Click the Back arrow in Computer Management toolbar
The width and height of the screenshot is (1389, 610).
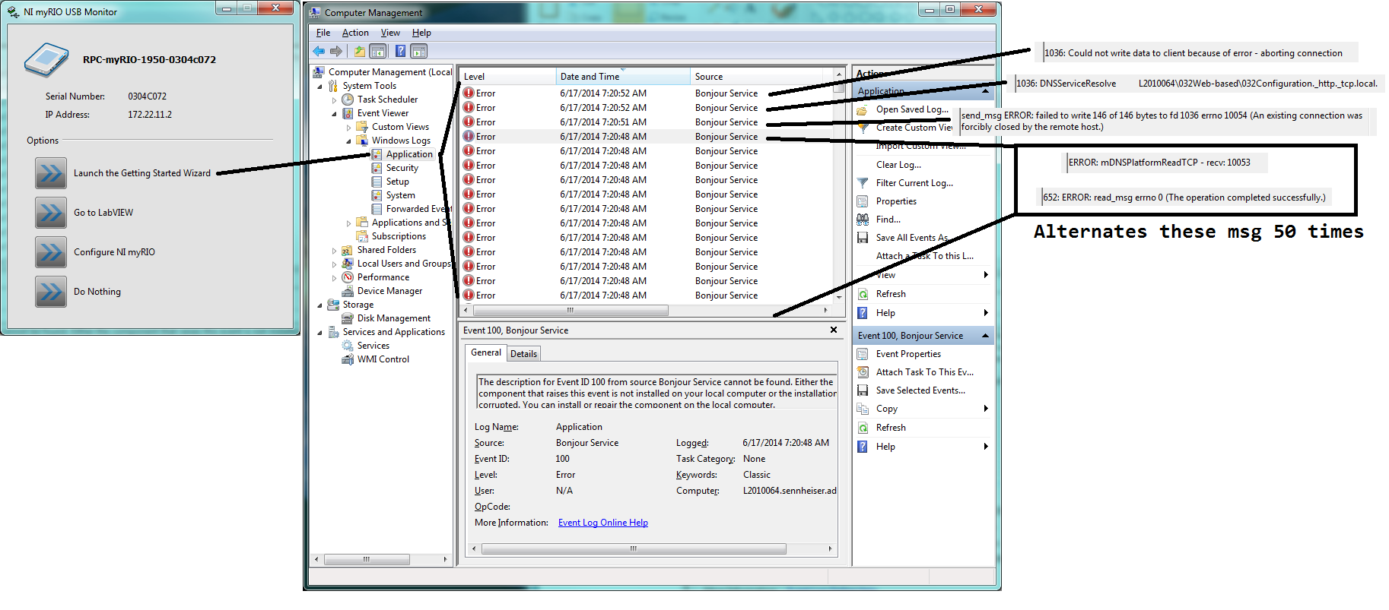[x=319, y=52]
